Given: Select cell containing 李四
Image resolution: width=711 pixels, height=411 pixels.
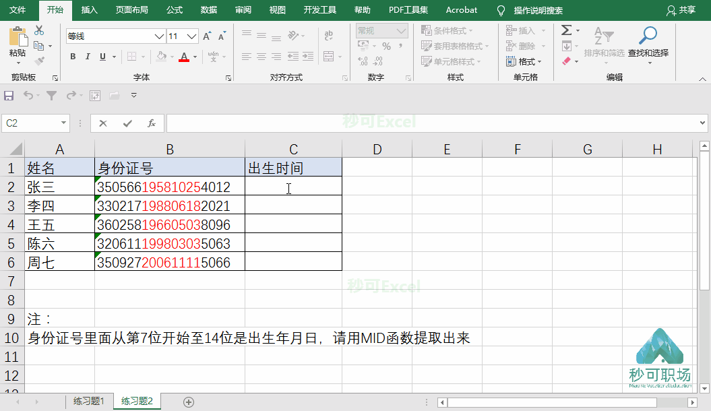Looking at the screenshot, I should [59, 205].
